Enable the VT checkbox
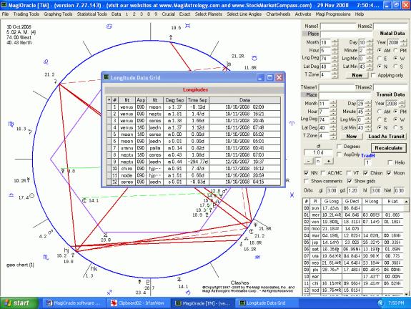Viewport: 411px width, 309px height. pyautogui.click(x=349, y=173)
